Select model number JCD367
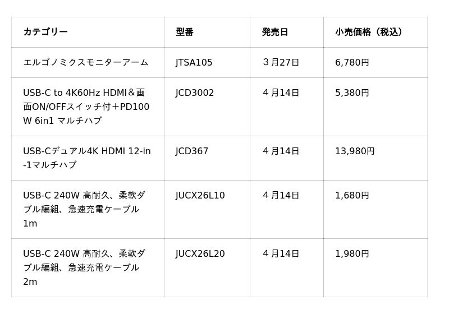Image resolution: width=449 pixels, height=314 pixels. tap(192, 151)
